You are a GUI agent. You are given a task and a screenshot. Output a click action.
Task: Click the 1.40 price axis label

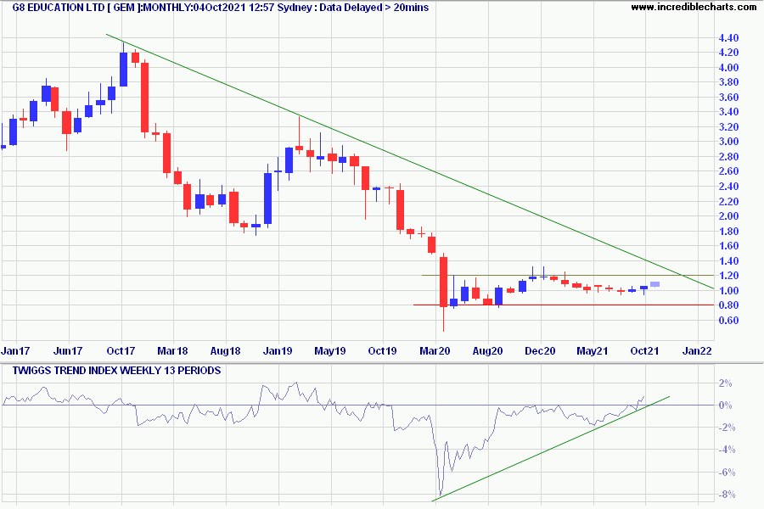click(x=728, y=261)
